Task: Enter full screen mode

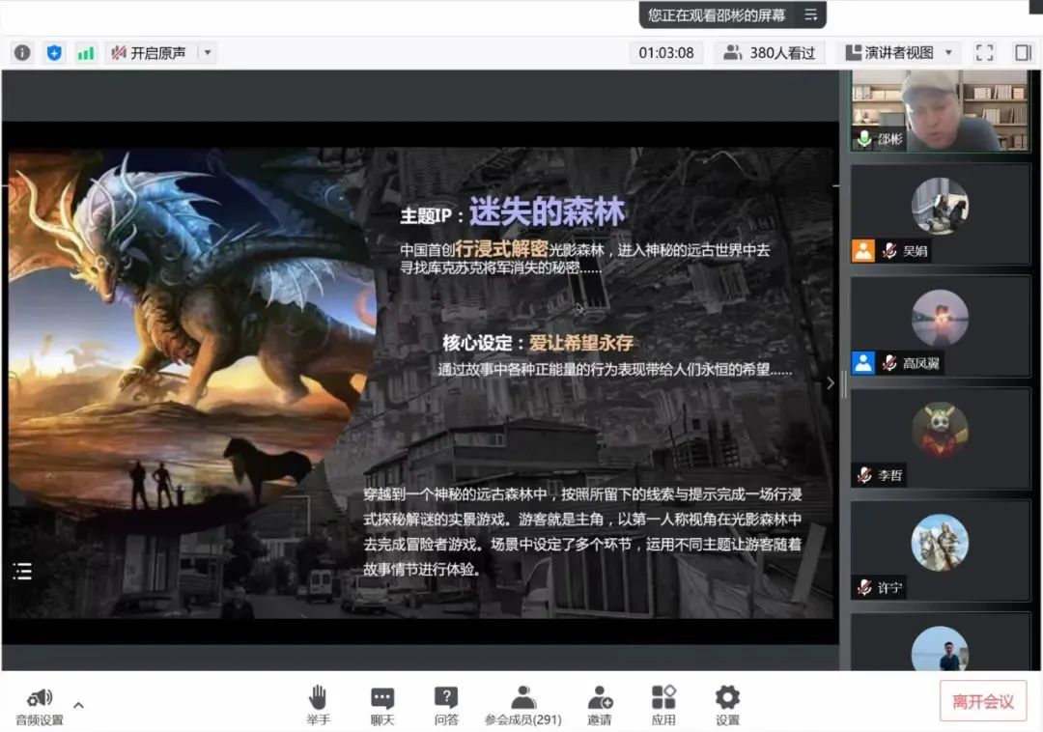Action: coord(984,53)
